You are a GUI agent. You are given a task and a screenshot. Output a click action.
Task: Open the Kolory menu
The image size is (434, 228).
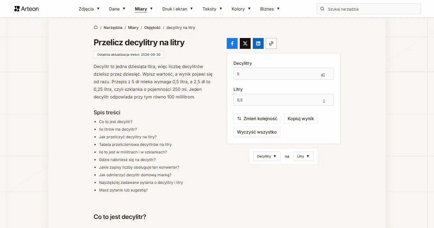241,9
